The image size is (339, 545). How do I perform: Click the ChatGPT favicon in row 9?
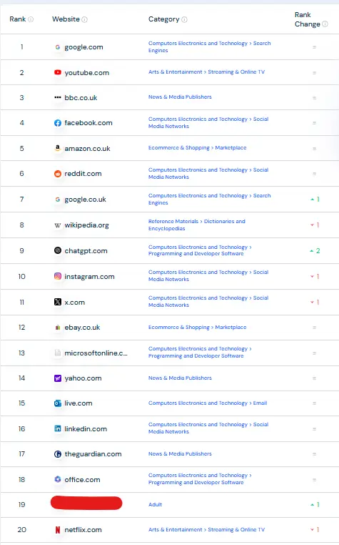point(58,250)
